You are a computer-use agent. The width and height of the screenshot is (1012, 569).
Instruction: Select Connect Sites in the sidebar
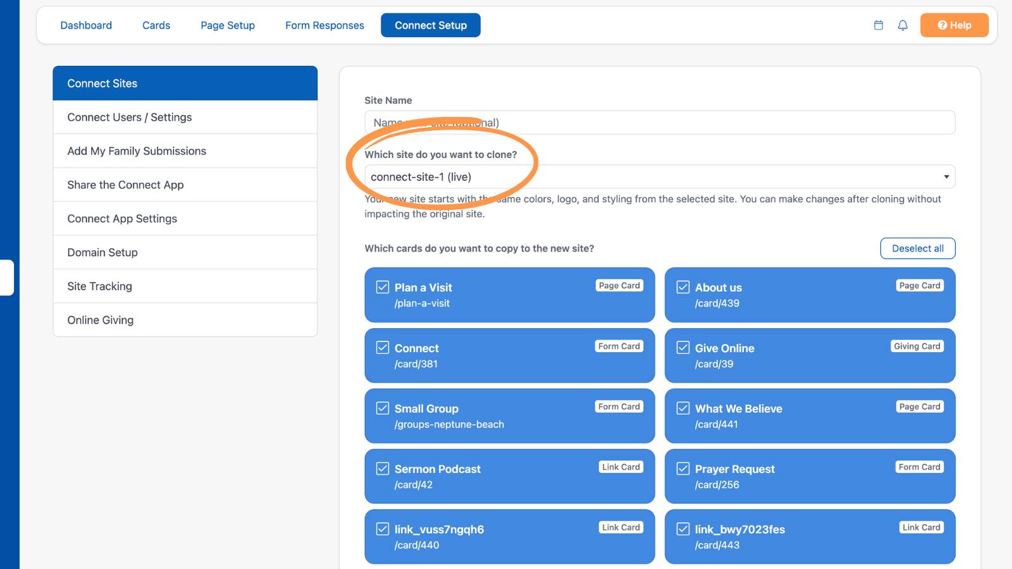coord(185,83)
